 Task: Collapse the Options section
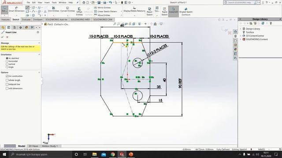39,72
